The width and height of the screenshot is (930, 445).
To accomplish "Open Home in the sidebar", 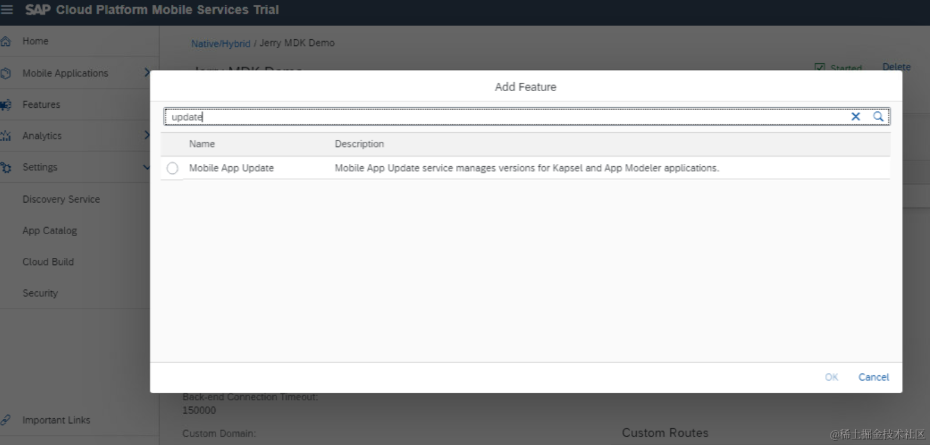I will tap(35, 41).
